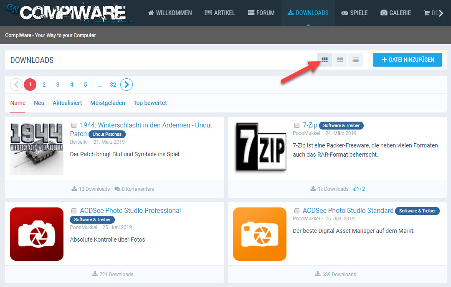The image size is (451, 287).
Task: Click the Software & Treiber label on 7-Zip
Action: (x=342, y=125)
